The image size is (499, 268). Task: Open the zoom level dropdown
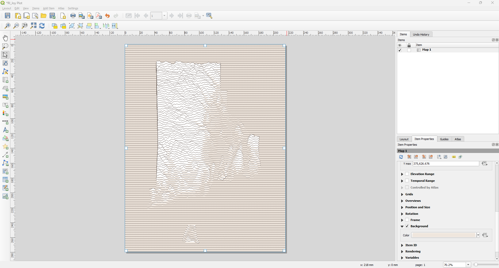pyautogui.click(x=468, y=265)
